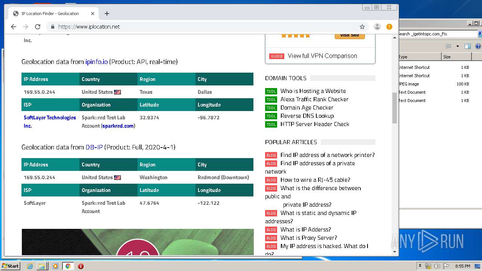Follow the sparkred.com link

pyautogui.click(x=118, y=126)
